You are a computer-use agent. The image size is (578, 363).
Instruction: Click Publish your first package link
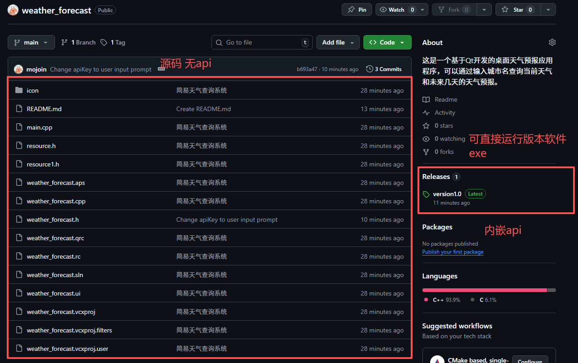(453, 252)
